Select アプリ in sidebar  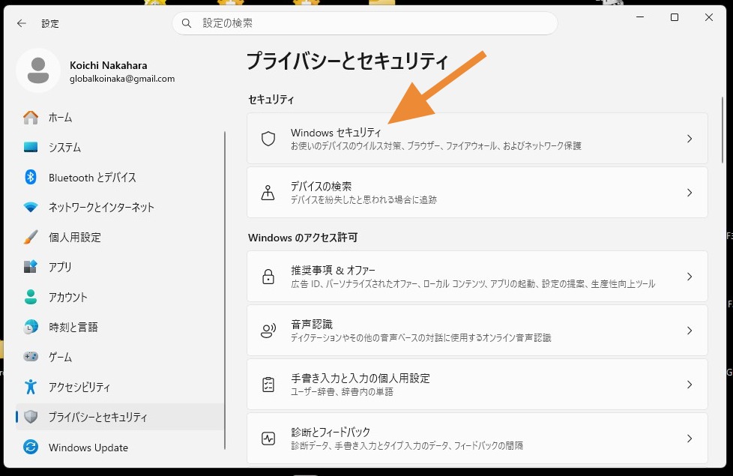[x=60, y=267]
